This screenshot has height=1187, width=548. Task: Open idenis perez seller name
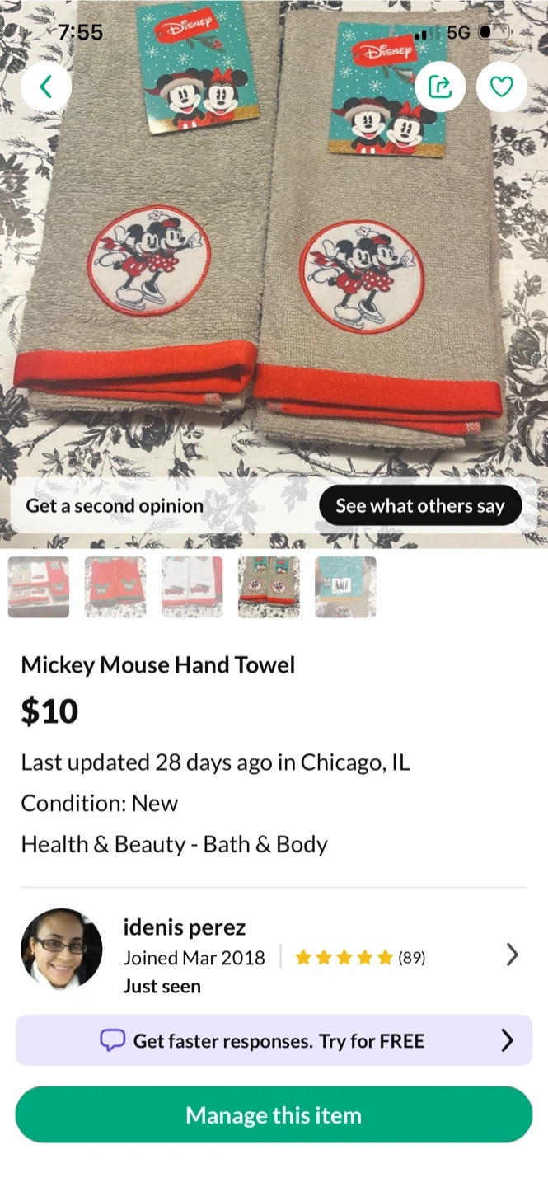[x=185, y=927]
